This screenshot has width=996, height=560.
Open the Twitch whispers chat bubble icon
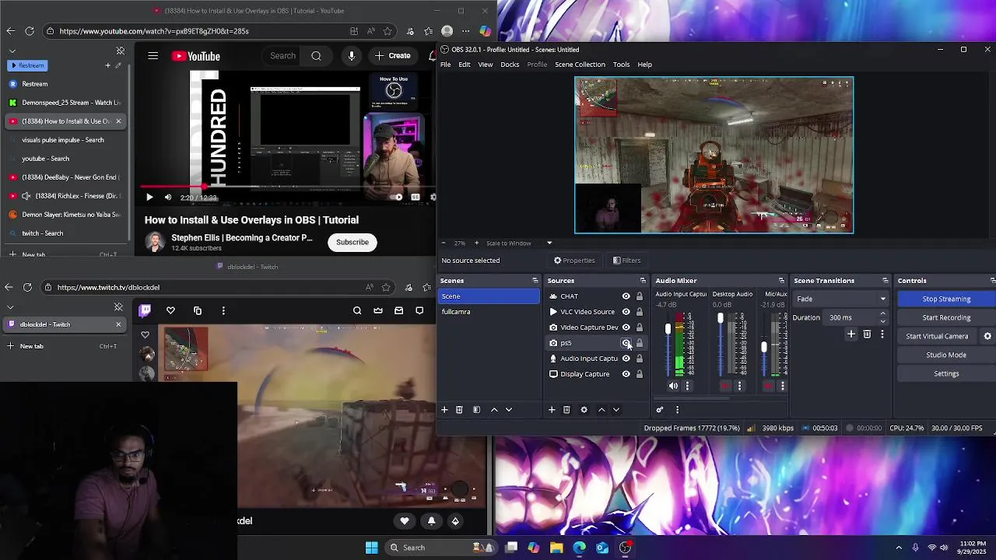pos(419,310)
